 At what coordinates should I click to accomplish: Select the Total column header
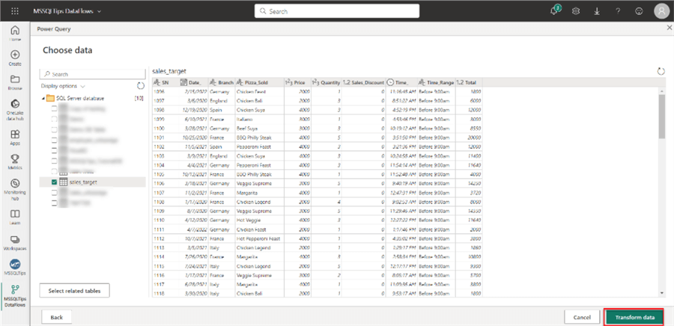469,82
